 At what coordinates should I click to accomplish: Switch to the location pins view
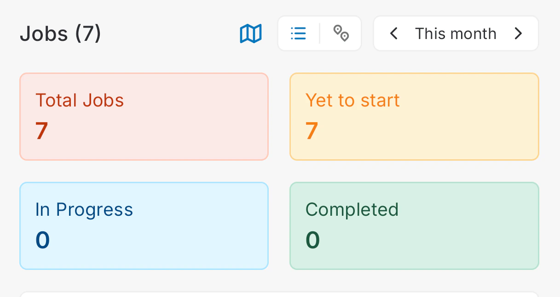coord(341,34)
